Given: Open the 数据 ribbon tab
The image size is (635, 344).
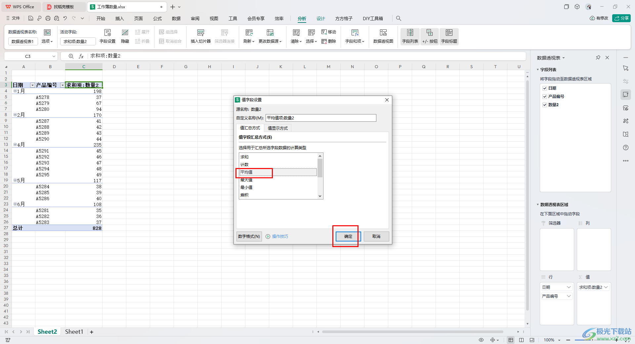Looking at the screenshot, I should [x=176, y=19].
